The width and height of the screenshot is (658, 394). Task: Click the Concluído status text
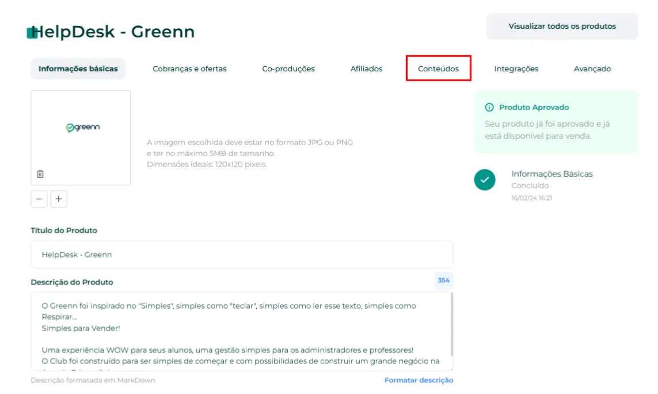tap(530, 185)
